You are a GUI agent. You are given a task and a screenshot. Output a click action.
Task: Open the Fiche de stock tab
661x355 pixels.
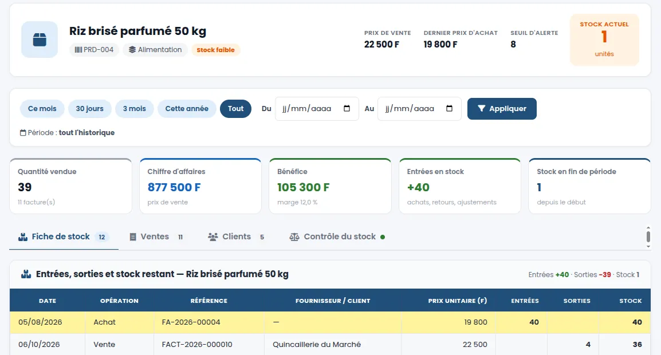pyautogui.click(x=64, y=237)
